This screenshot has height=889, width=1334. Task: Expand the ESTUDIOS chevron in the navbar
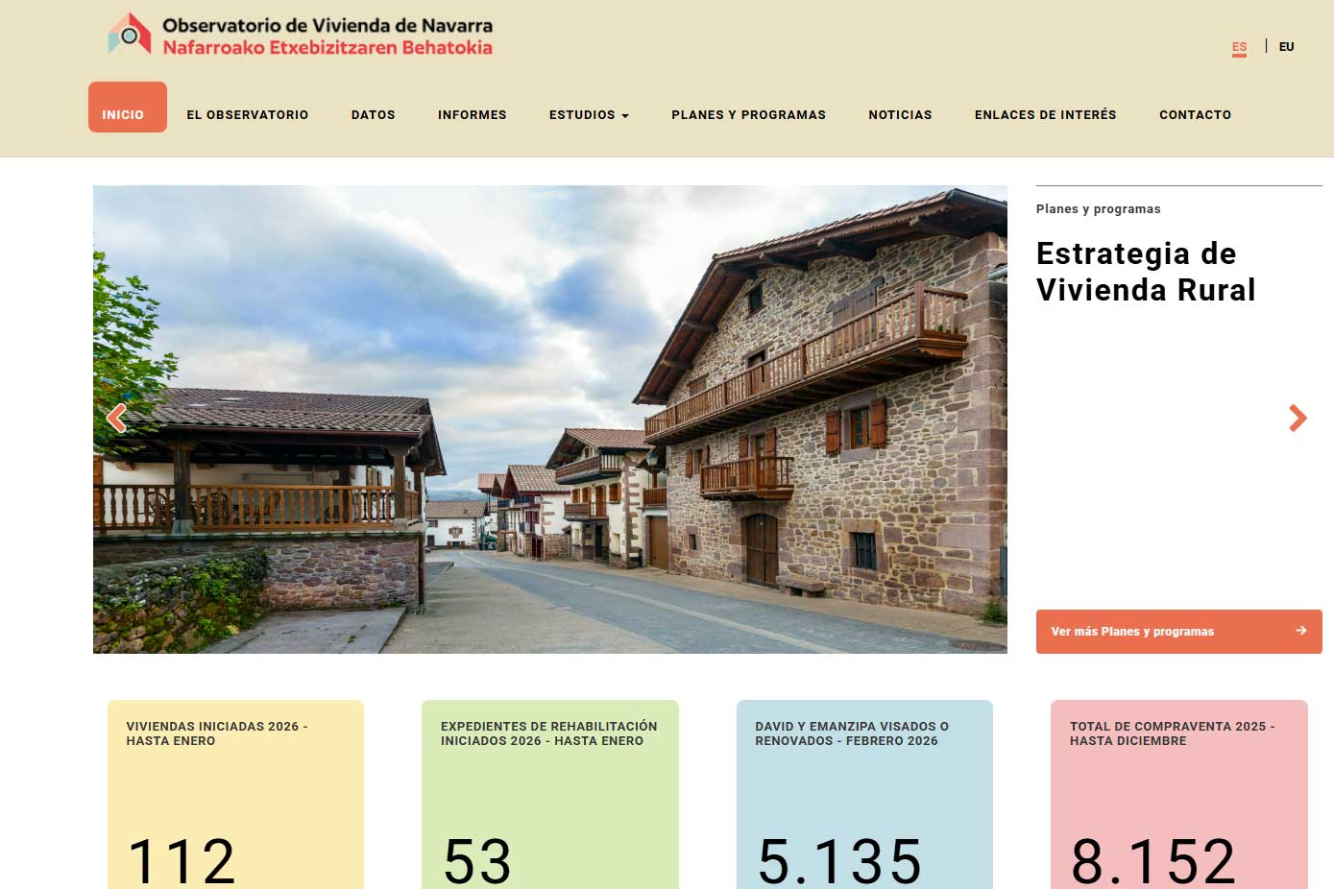click(x=626, y=115)
